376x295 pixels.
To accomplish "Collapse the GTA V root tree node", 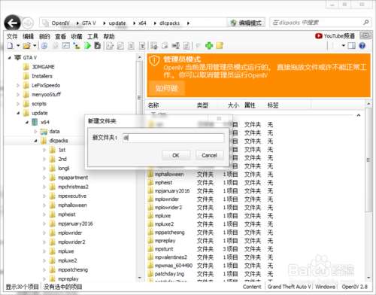I will point(9,58).
